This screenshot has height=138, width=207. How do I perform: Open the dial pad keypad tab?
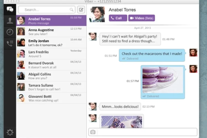coord(10,43)
